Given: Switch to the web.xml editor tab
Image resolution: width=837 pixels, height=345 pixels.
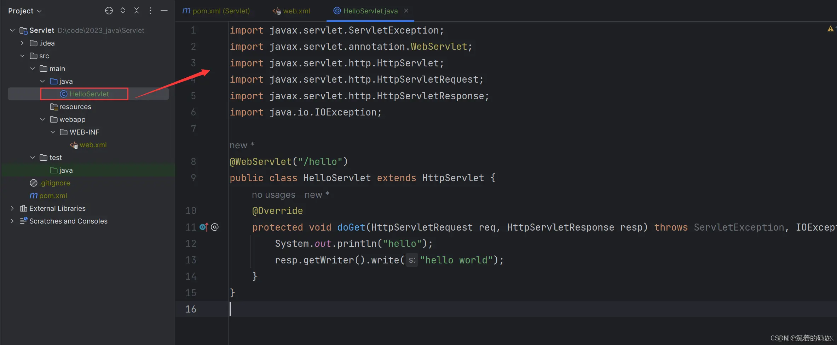Looking at the screenshot, I should [x=291, y=11].
